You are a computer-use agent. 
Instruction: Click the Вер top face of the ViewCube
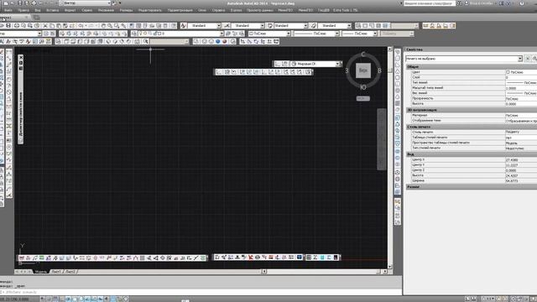coord(363,70)
